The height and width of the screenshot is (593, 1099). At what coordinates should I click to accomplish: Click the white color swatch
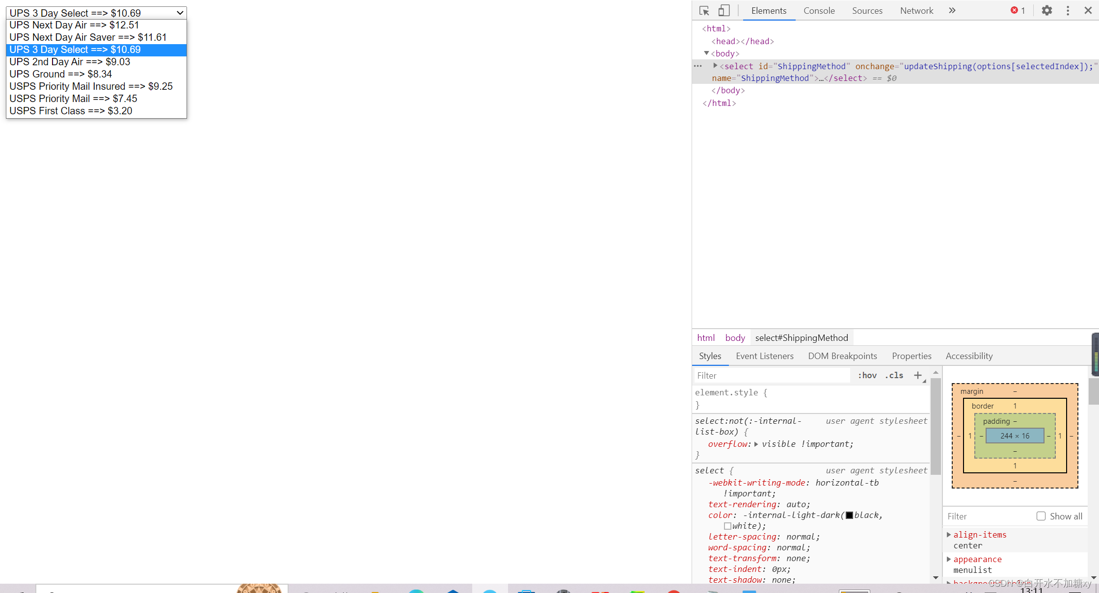pyautogui.click(x=727, y=526)
